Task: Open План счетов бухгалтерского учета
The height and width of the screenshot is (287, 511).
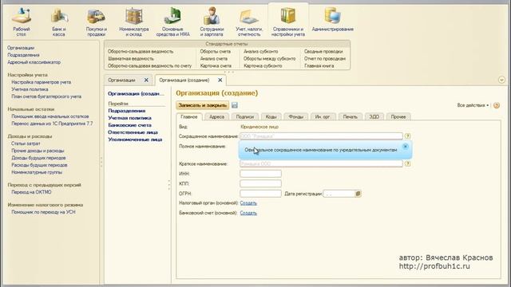Action: tap(46, 96)
